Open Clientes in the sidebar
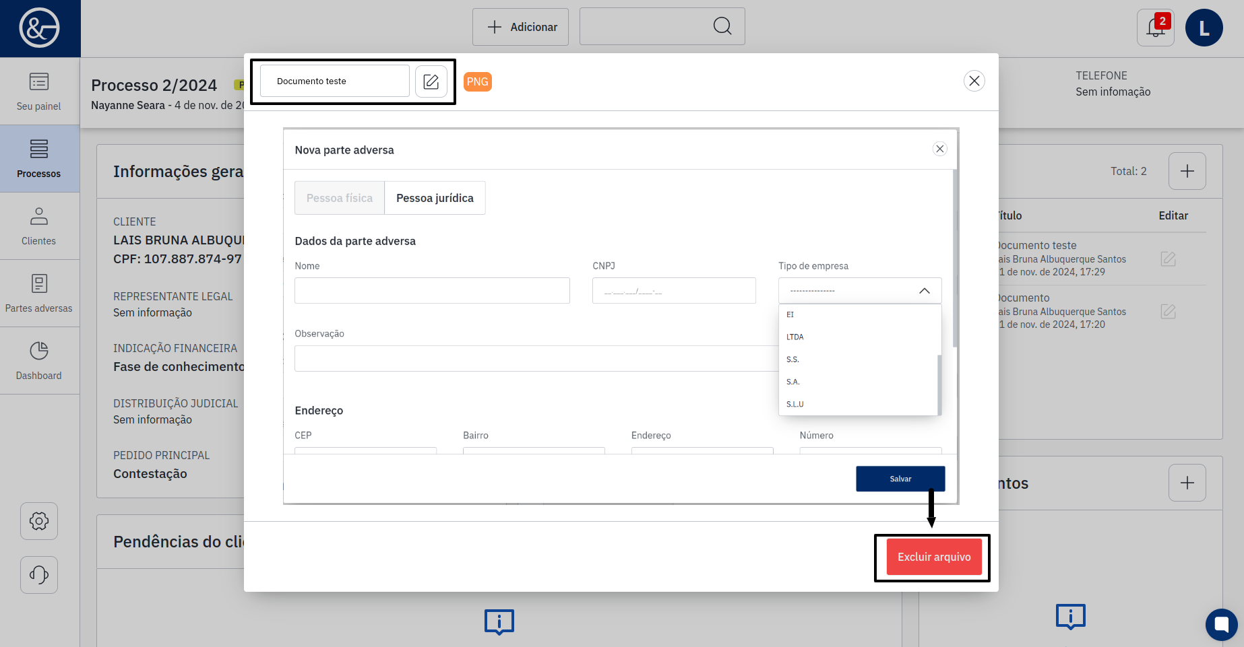 point(39,226)
